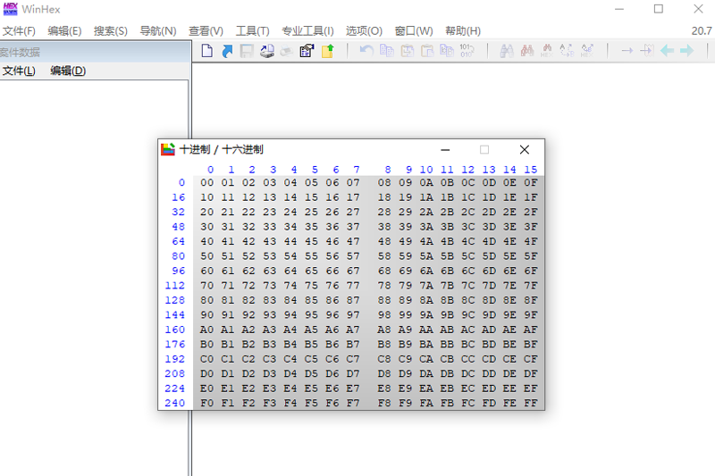Click the Go to sector arrow icon
Viewport: 715px width, 476px height.
647,51
